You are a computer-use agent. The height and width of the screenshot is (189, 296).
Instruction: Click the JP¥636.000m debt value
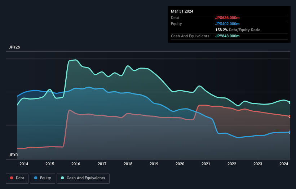[227, 18]
